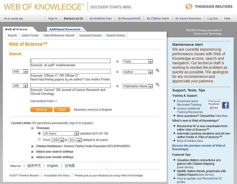237x184 pixels.
Task: Click Download quick Recorded Training link
Action: click(x=189, y=103)
